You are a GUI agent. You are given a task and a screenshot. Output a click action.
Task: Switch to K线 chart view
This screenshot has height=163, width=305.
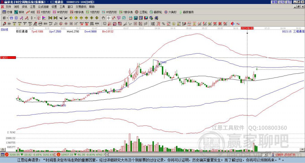(x=30, y=12)
